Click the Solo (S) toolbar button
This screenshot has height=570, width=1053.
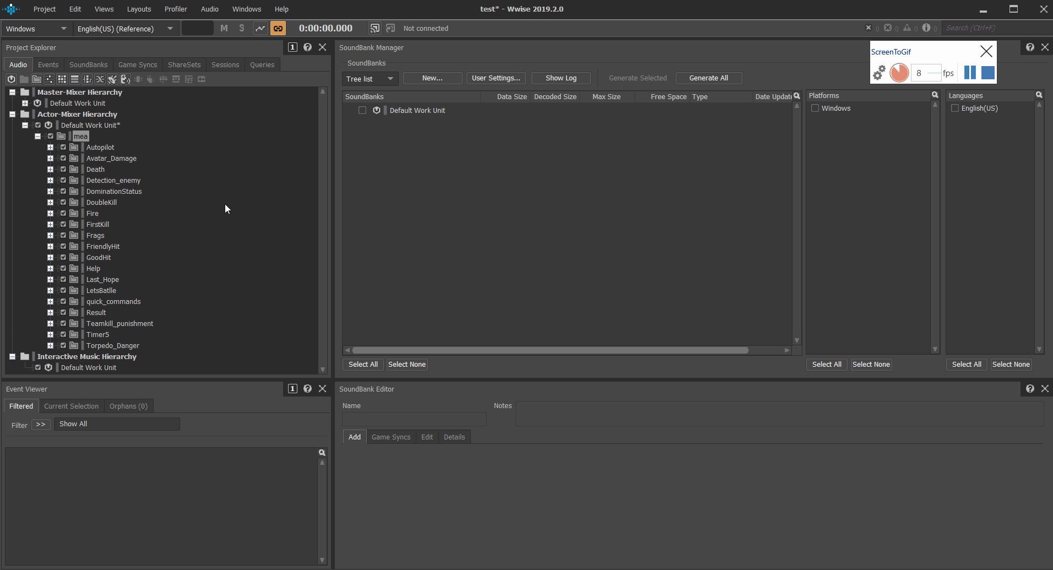242,28
